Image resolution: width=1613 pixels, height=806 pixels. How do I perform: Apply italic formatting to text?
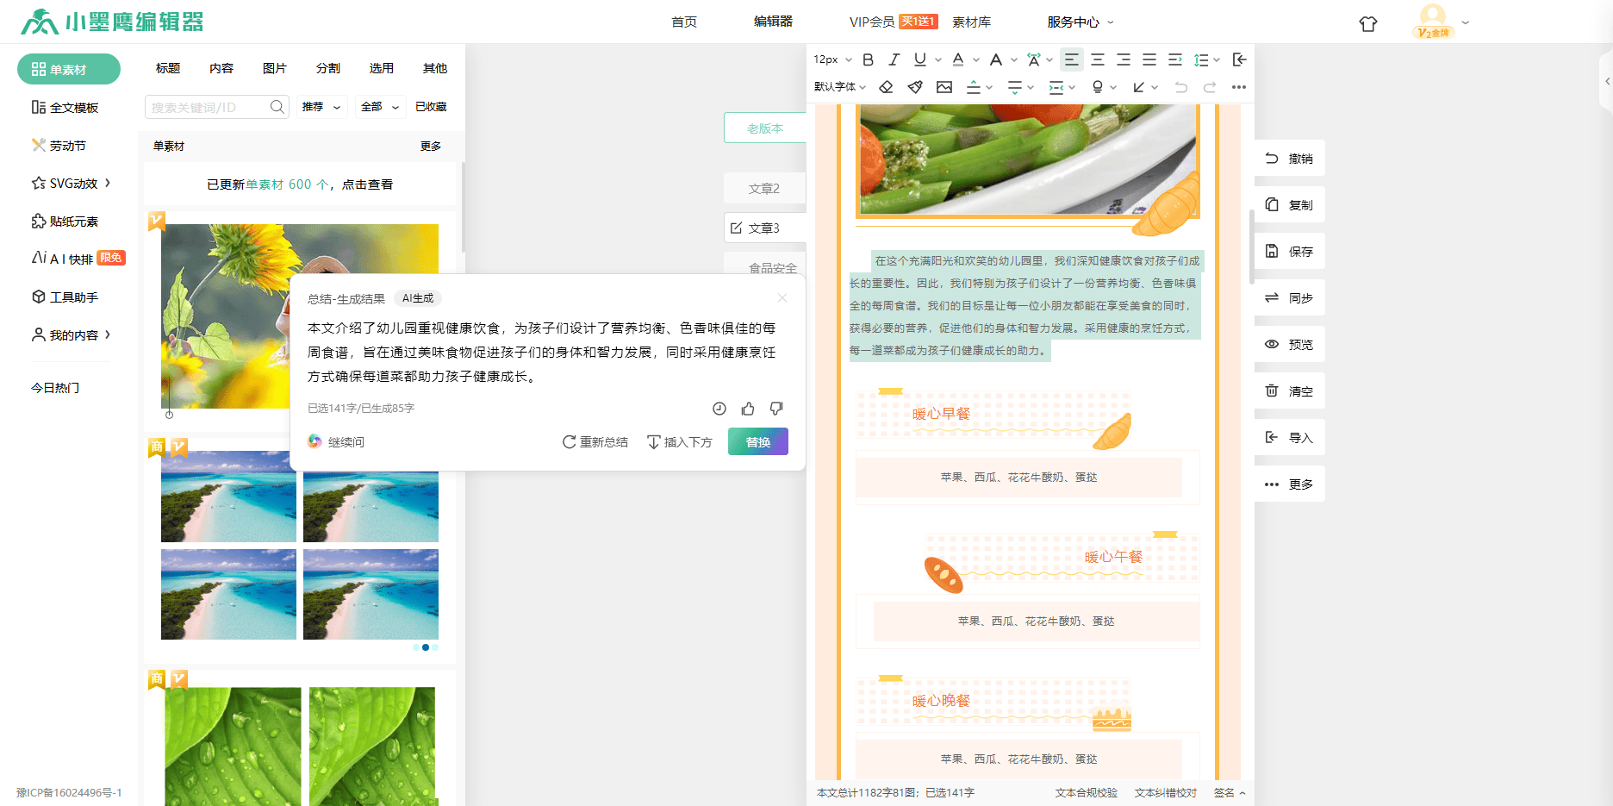(x=894, y=59)
